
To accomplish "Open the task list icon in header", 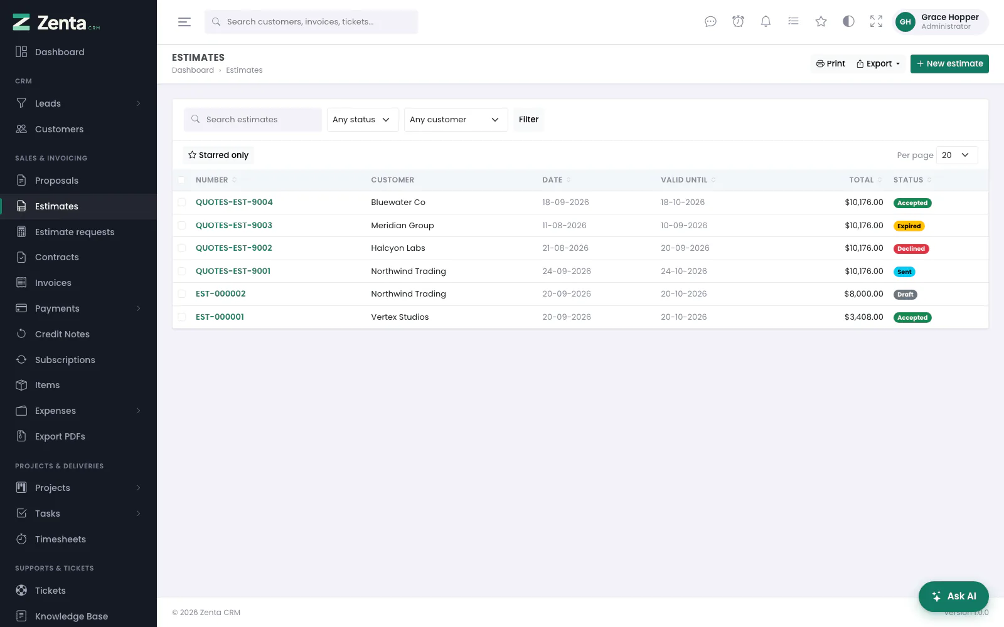I will (793, 22).
